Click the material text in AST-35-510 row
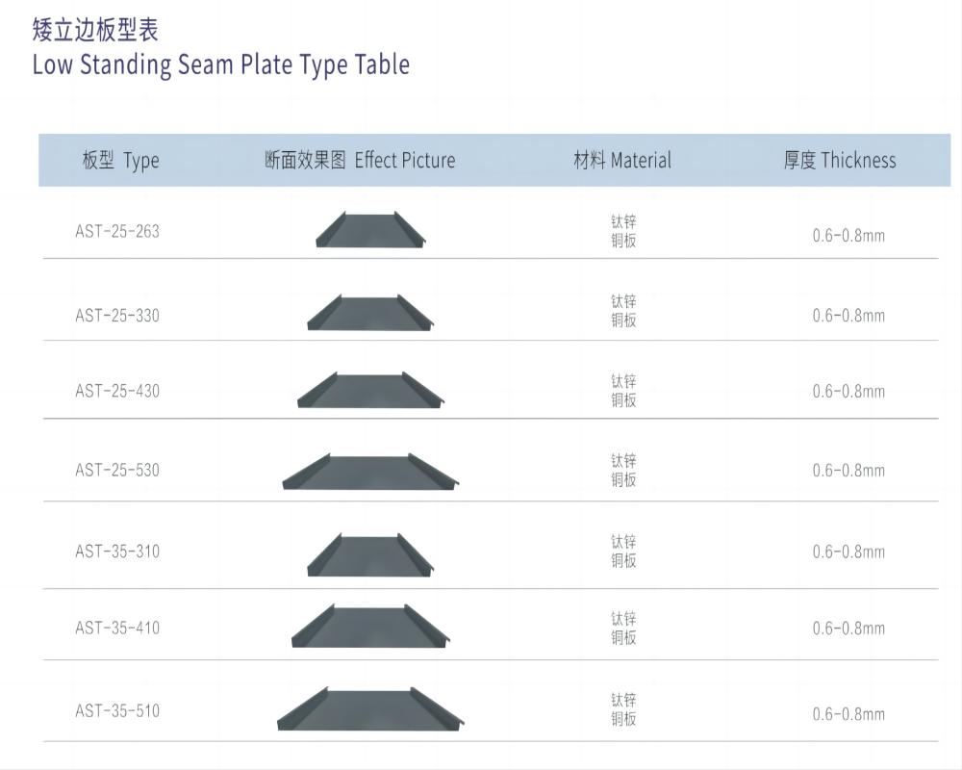This screenshot has height=770, width=962. (x=623, y=709)
